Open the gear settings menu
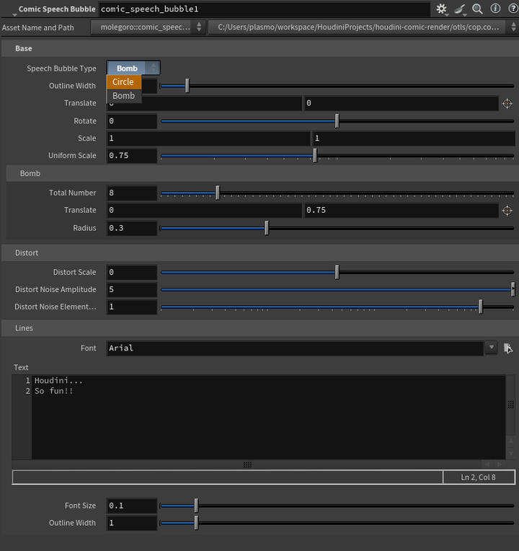The height and width of the screenshot is (551, 519). coord(442,9)
